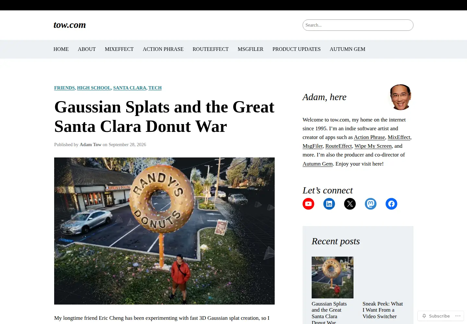Open the PRODUCT UPDATES menu item

(x=296, y=49)
